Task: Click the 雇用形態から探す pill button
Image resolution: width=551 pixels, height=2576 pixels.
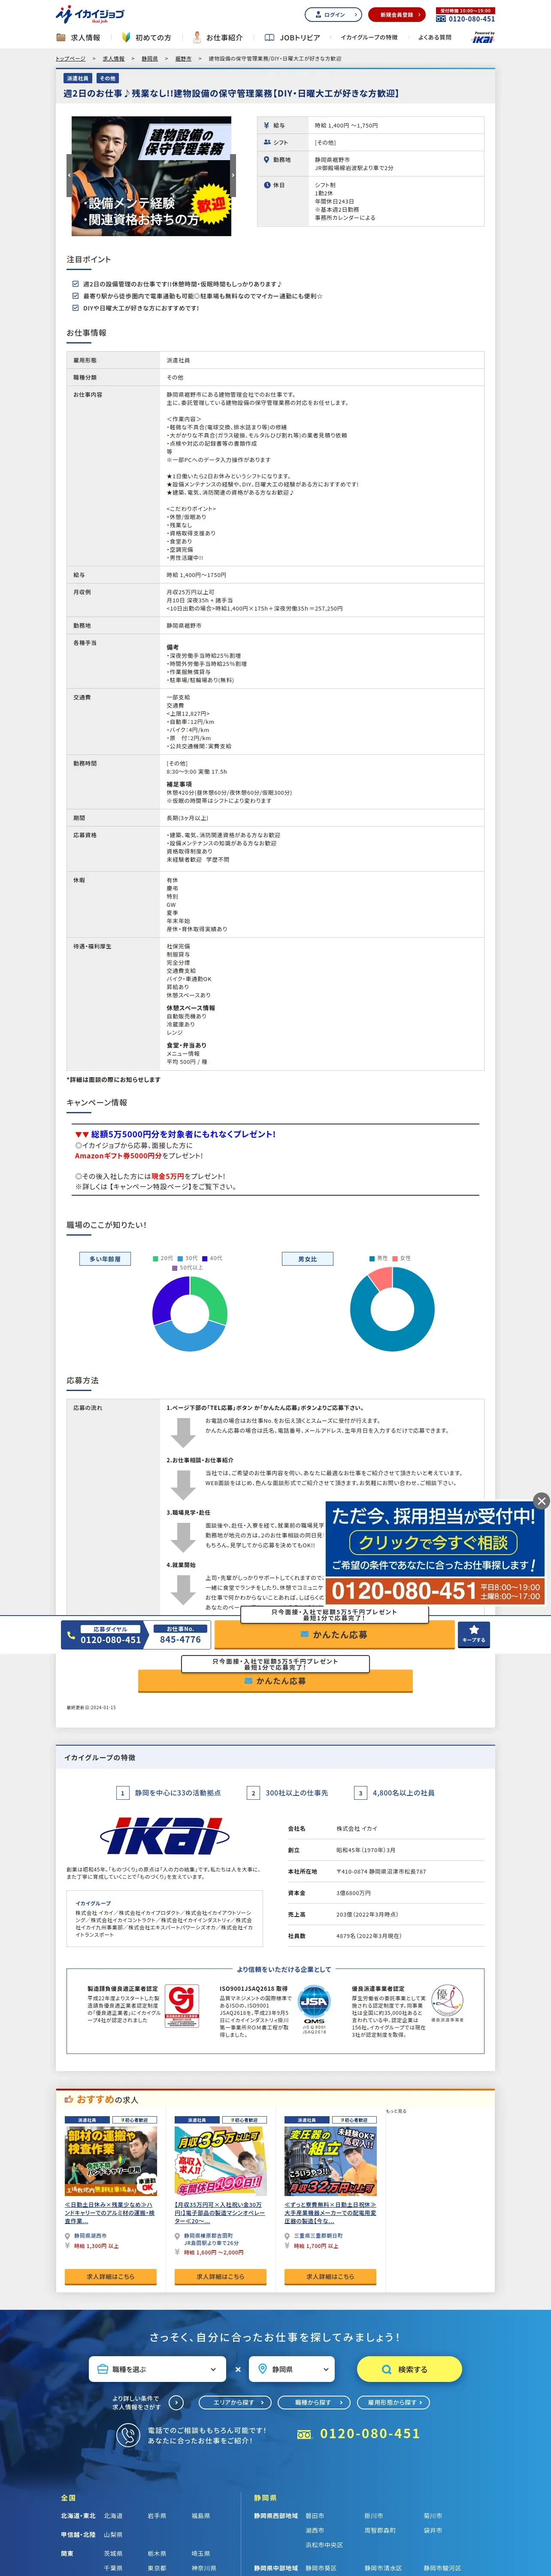Action: click(x=393, y=2402)
